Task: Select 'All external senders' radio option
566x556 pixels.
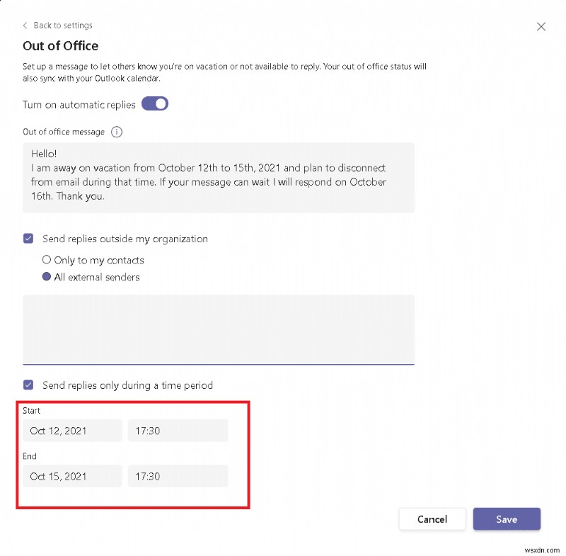Action: 47,277
